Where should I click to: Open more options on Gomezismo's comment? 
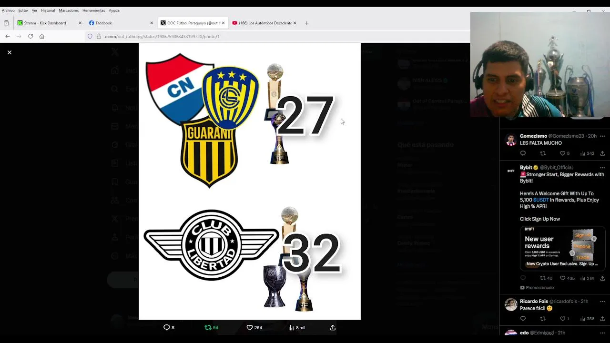(x=602, y=136)
